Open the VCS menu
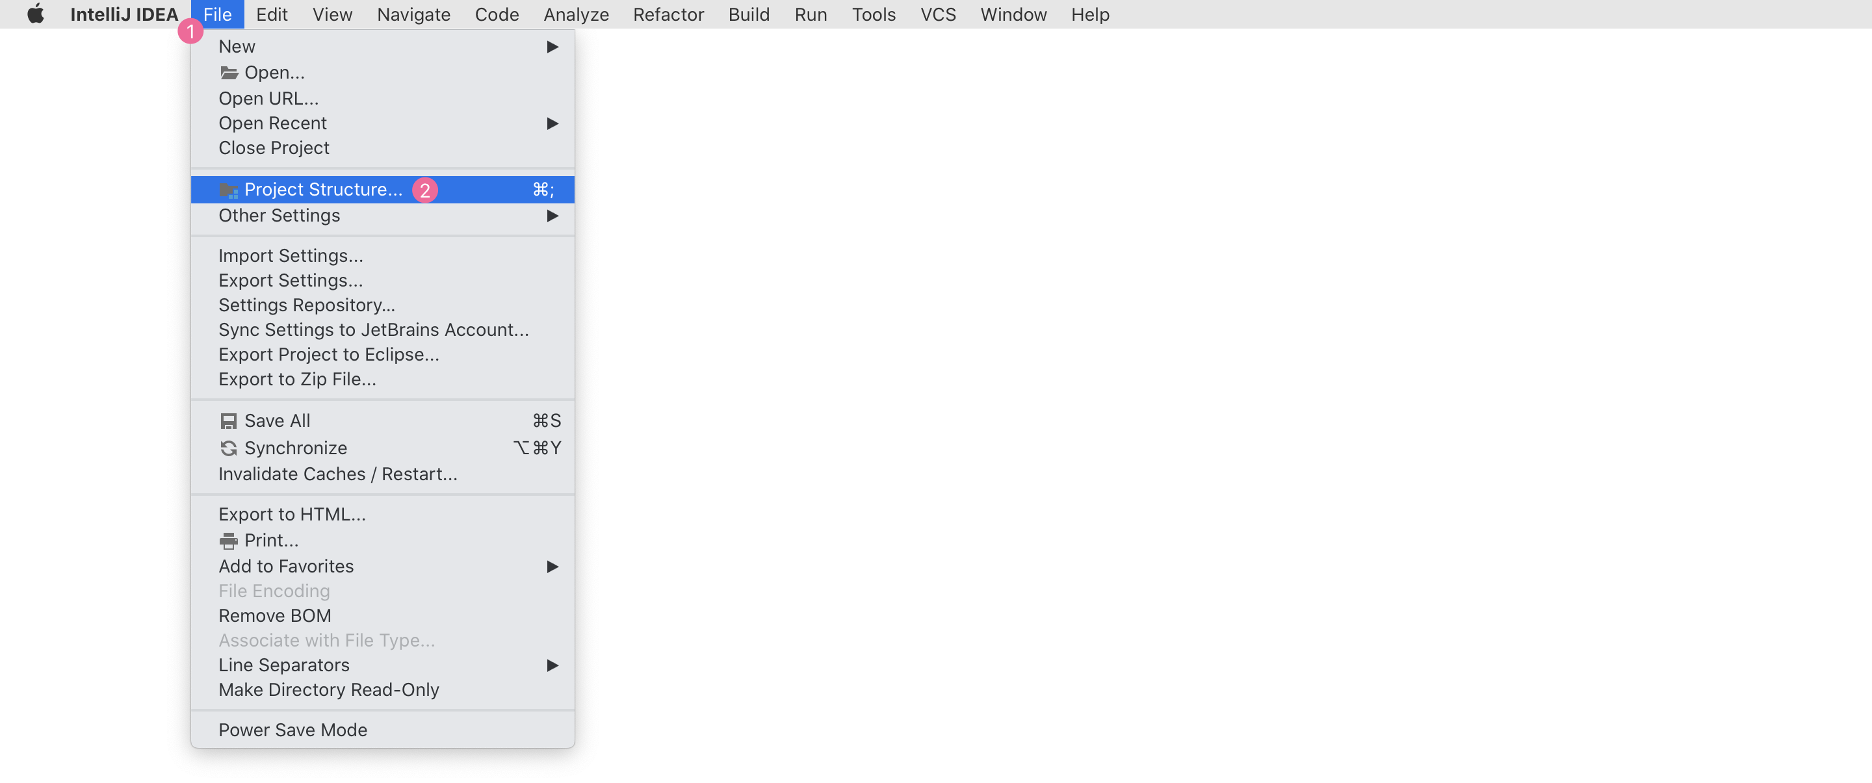Image resolution: width=1872 pixels, height=783 pixels. 937,14
